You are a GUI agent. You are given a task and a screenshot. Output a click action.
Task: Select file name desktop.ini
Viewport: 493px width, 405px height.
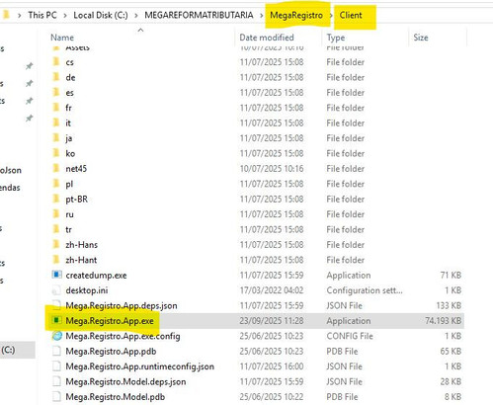pos(87,290)
